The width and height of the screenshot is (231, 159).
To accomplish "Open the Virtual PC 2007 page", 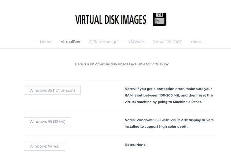I will tap(167, 42).
